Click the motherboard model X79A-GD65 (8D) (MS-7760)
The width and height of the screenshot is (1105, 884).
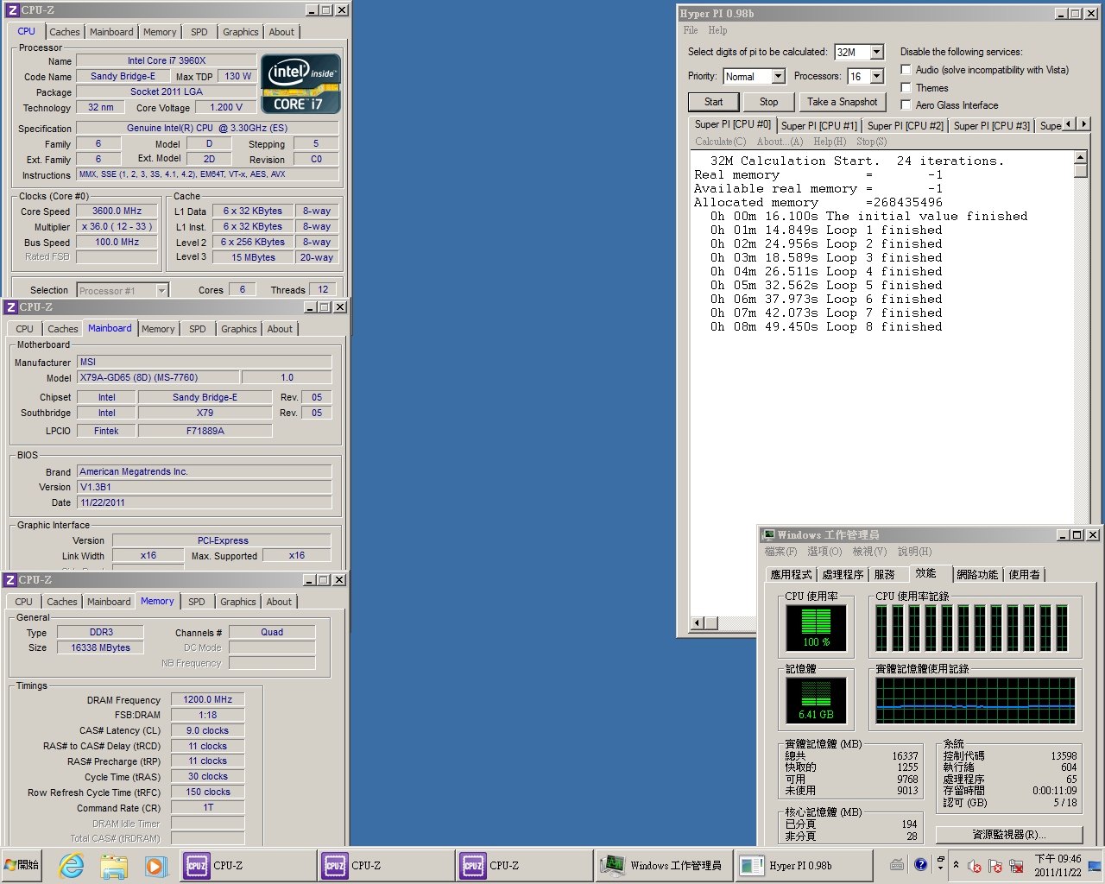[159, 377]
